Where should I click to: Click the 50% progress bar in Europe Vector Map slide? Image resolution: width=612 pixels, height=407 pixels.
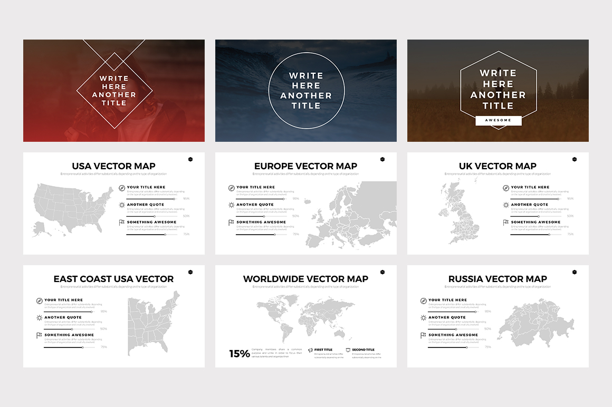pos(262,216)
